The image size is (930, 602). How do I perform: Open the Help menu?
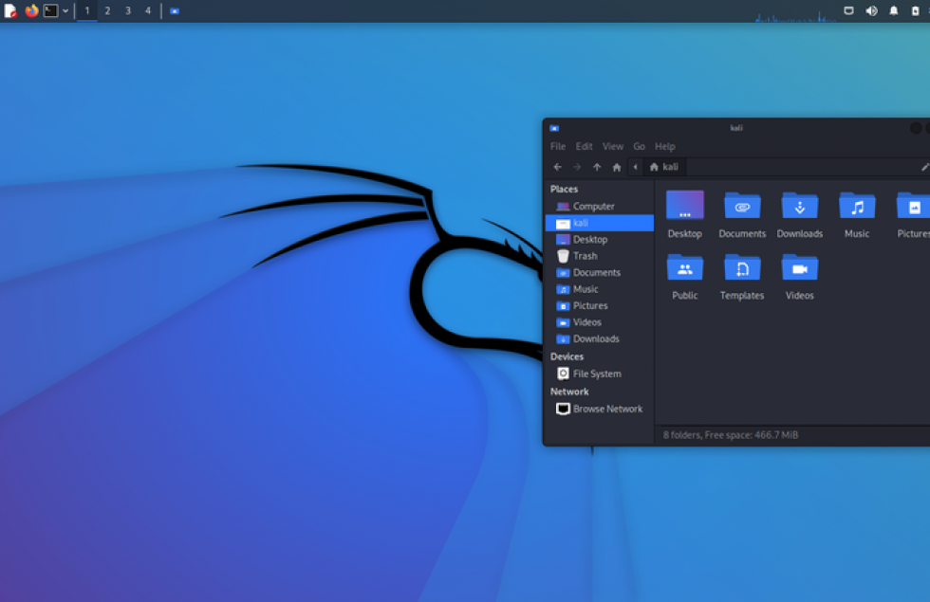(665, 146)
